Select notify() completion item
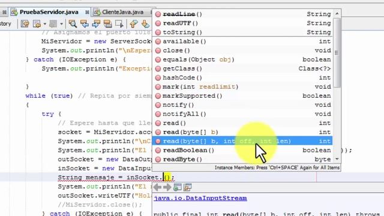The width and height of the screenshot is (384, 216). pos(242,105)
